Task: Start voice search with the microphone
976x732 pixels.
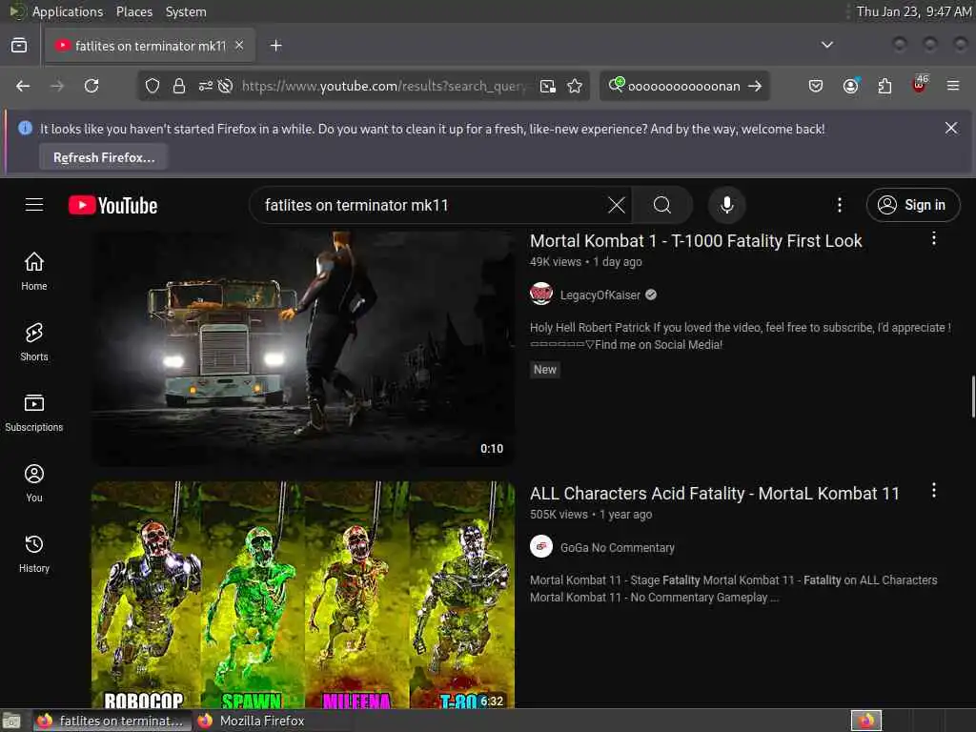Action: [726, 205]
